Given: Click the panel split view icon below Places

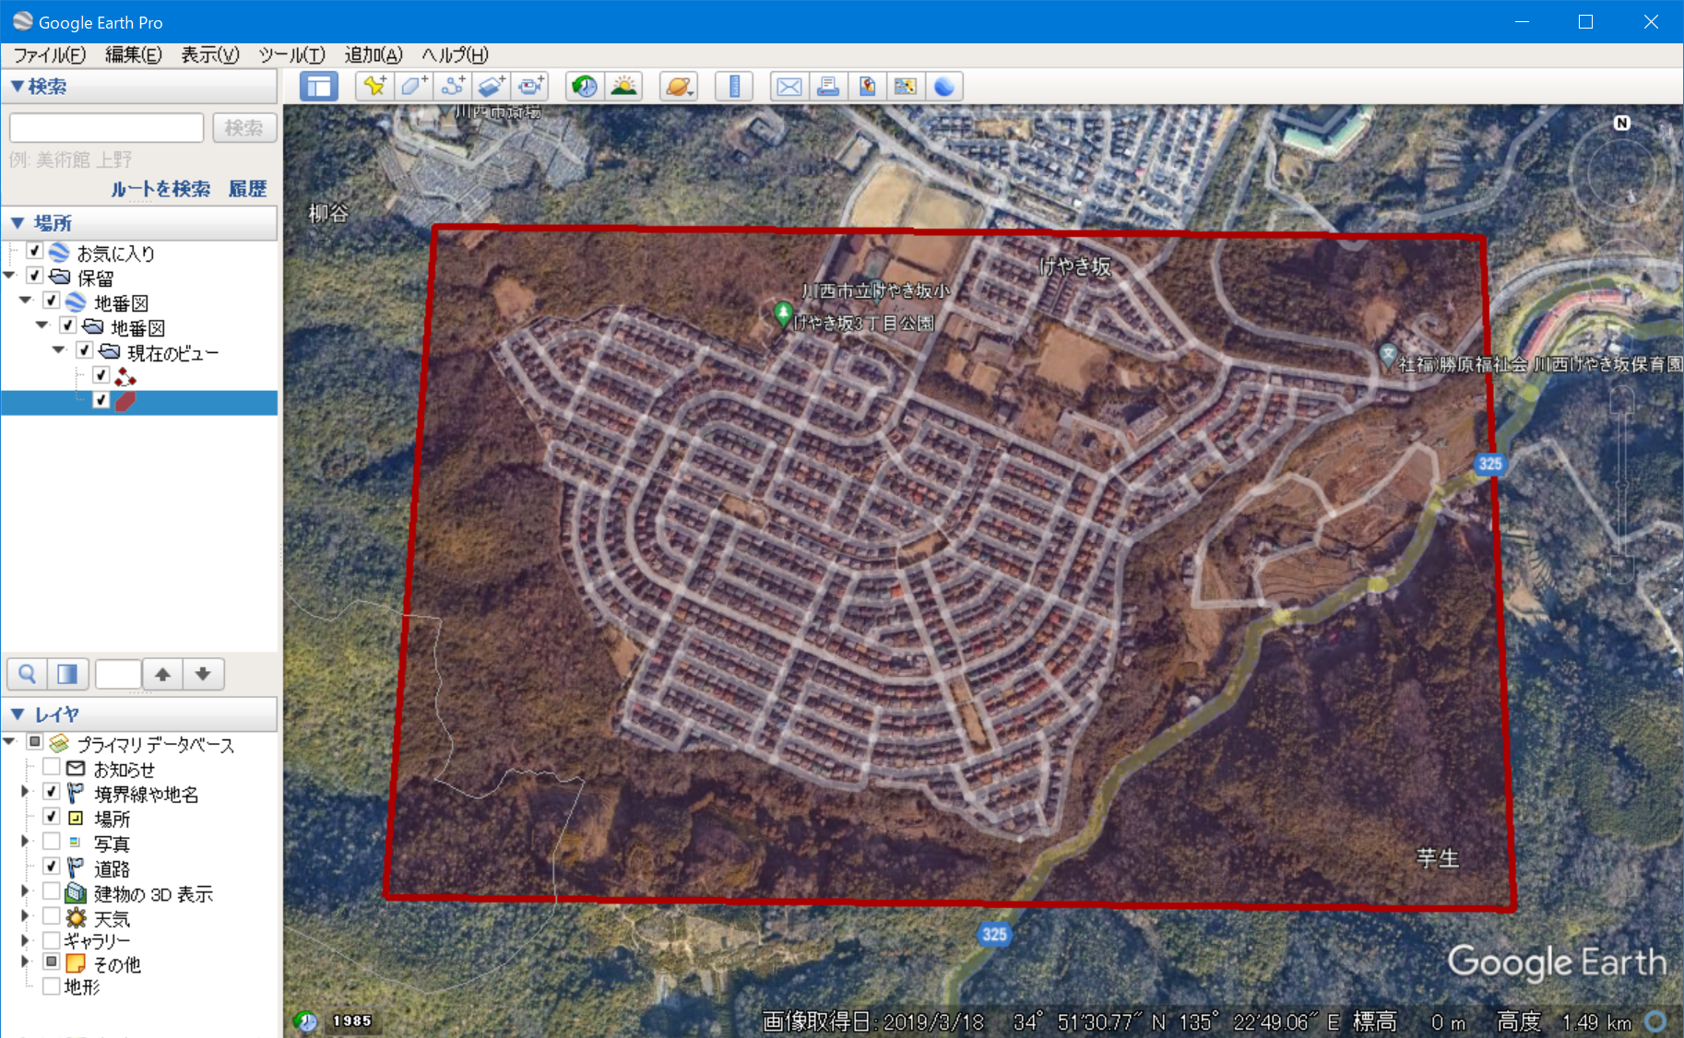Looking at the screenshot, I should [x=68, y=674].
